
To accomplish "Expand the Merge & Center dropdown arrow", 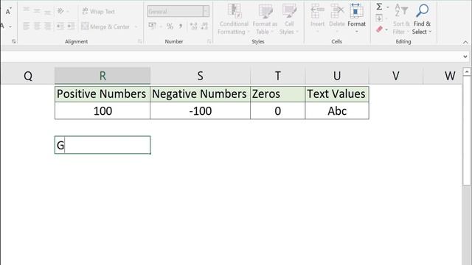I will (x=136, y=26).
